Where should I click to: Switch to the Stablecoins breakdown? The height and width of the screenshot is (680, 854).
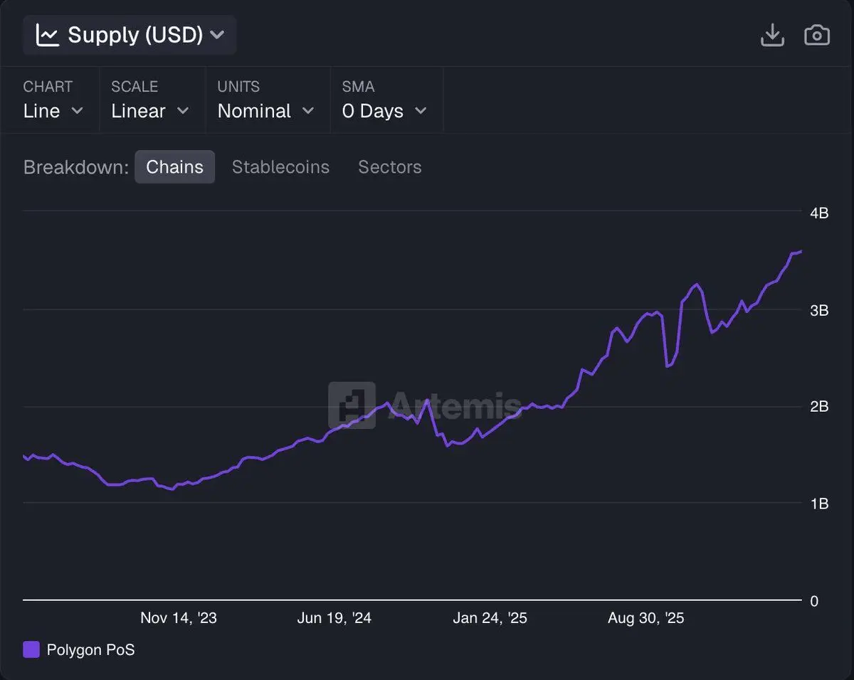coord(280,167)
